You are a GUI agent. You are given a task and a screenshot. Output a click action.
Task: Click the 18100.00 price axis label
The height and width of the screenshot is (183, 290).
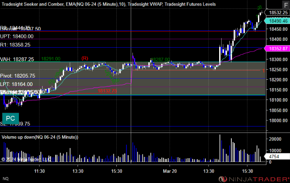278,100
